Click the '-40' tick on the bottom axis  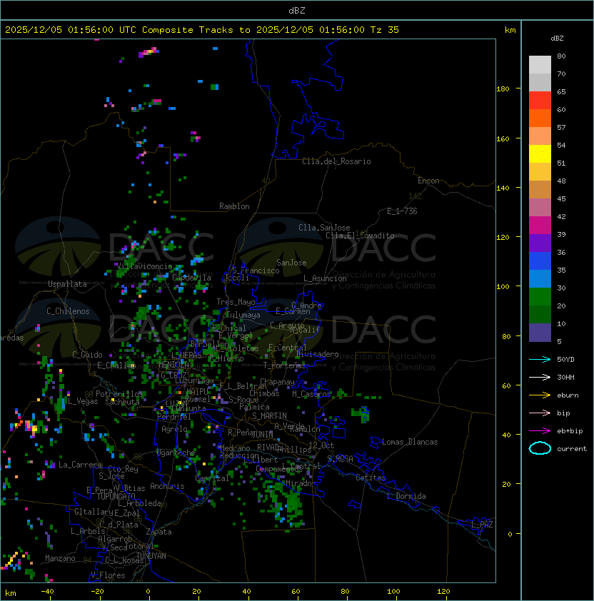(47, 592)
